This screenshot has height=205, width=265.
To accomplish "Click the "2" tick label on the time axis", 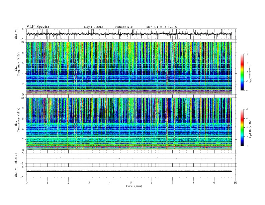I will point(68,183).
